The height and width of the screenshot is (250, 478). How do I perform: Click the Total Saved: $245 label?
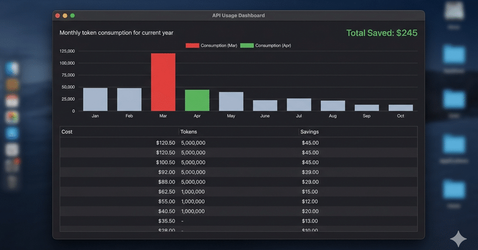(382, 33)
